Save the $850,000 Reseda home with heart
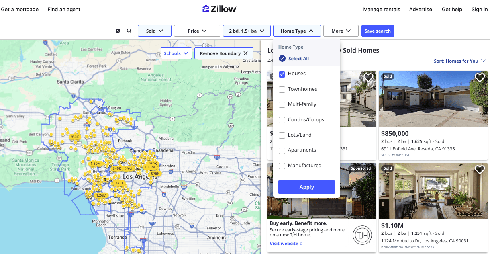 pos(480,78)
